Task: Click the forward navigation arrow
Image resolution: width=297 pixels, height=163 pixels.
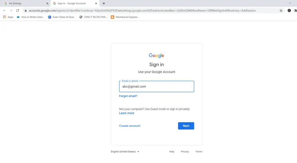Action: click(11, 11)
